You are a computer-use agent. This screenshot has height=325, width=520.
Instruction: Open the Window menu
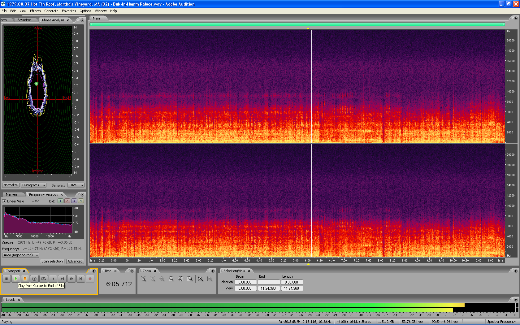101,11
